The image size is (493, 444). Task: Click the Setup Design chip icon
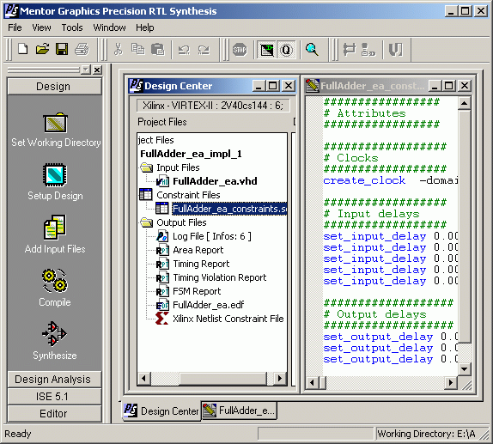click(55, 175)
